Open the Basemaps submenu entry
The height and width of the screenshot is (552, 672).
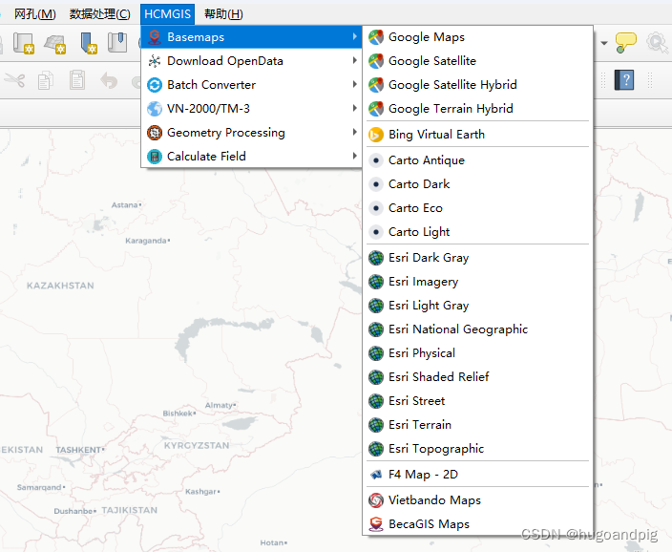click(252, 37)
